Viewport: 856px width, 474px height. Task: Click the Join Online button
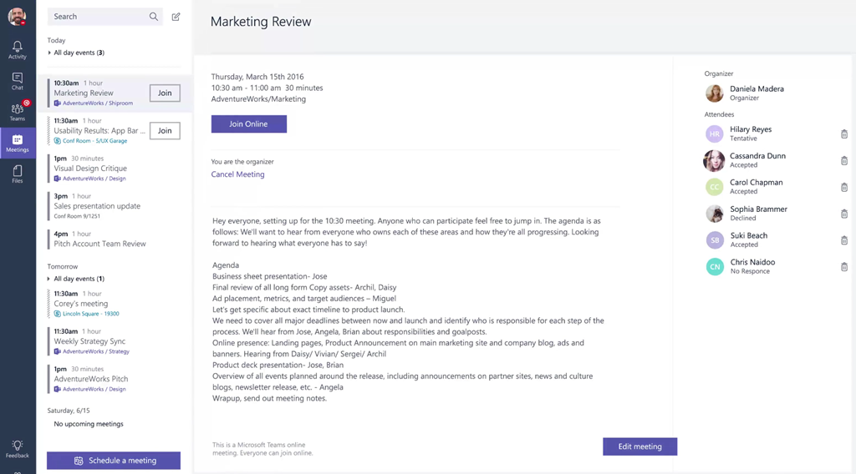[x=248, y=124]
